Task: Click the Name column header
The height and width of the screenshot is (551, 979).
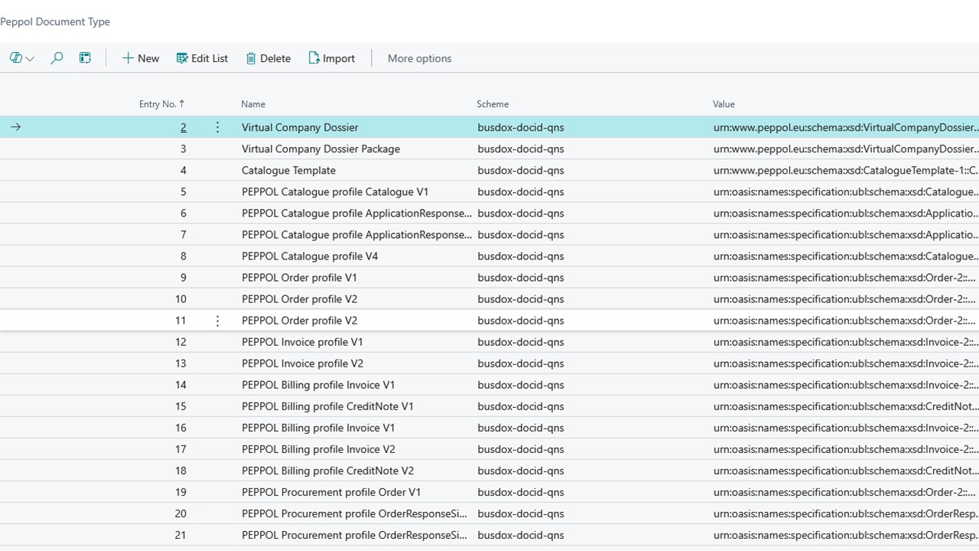Action: 253,104
